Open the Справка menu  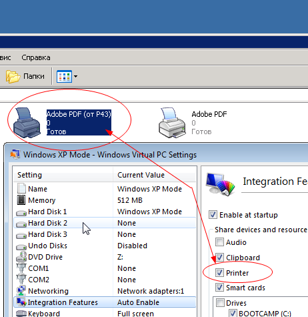click(36, 57)
